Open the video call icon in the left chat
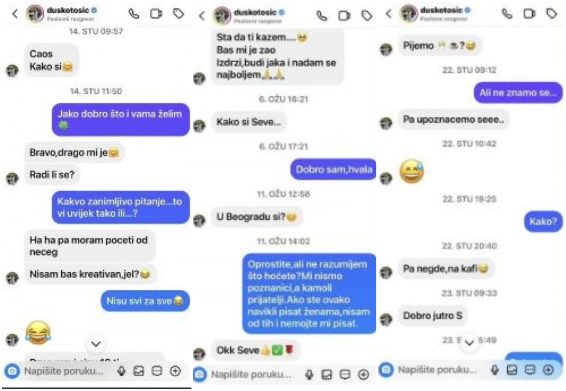Screen dimensions: 566x391 (x=156, y=14)
